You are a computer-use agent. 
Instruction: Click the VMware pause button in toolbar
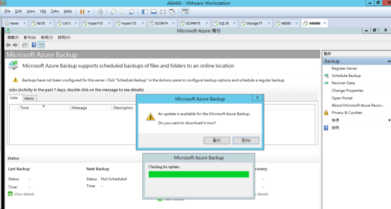(x=82, y=11)
